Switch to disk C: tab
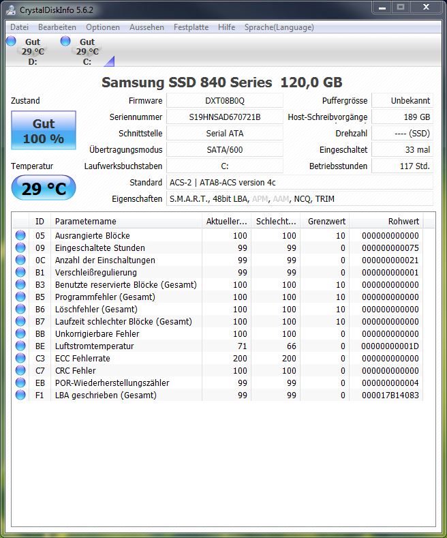Image resolution: width=447 pixels, height=538 pixels. [87, 51]
